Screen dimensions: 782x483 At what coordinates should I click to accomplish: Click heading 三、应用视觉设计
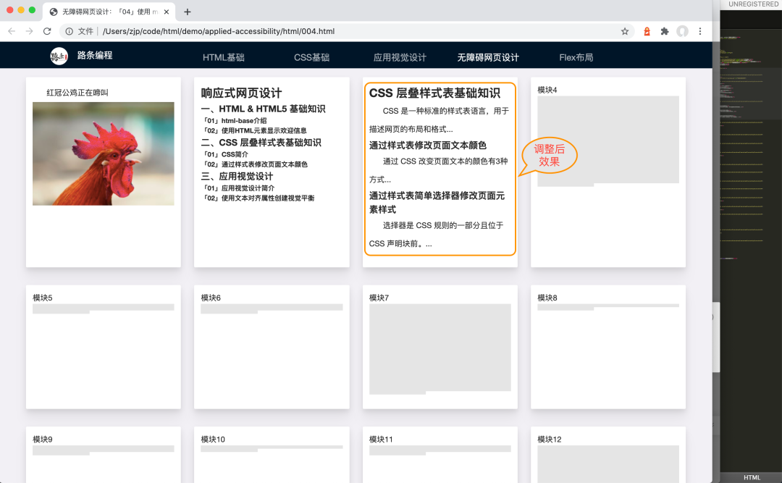coord(237,177)
